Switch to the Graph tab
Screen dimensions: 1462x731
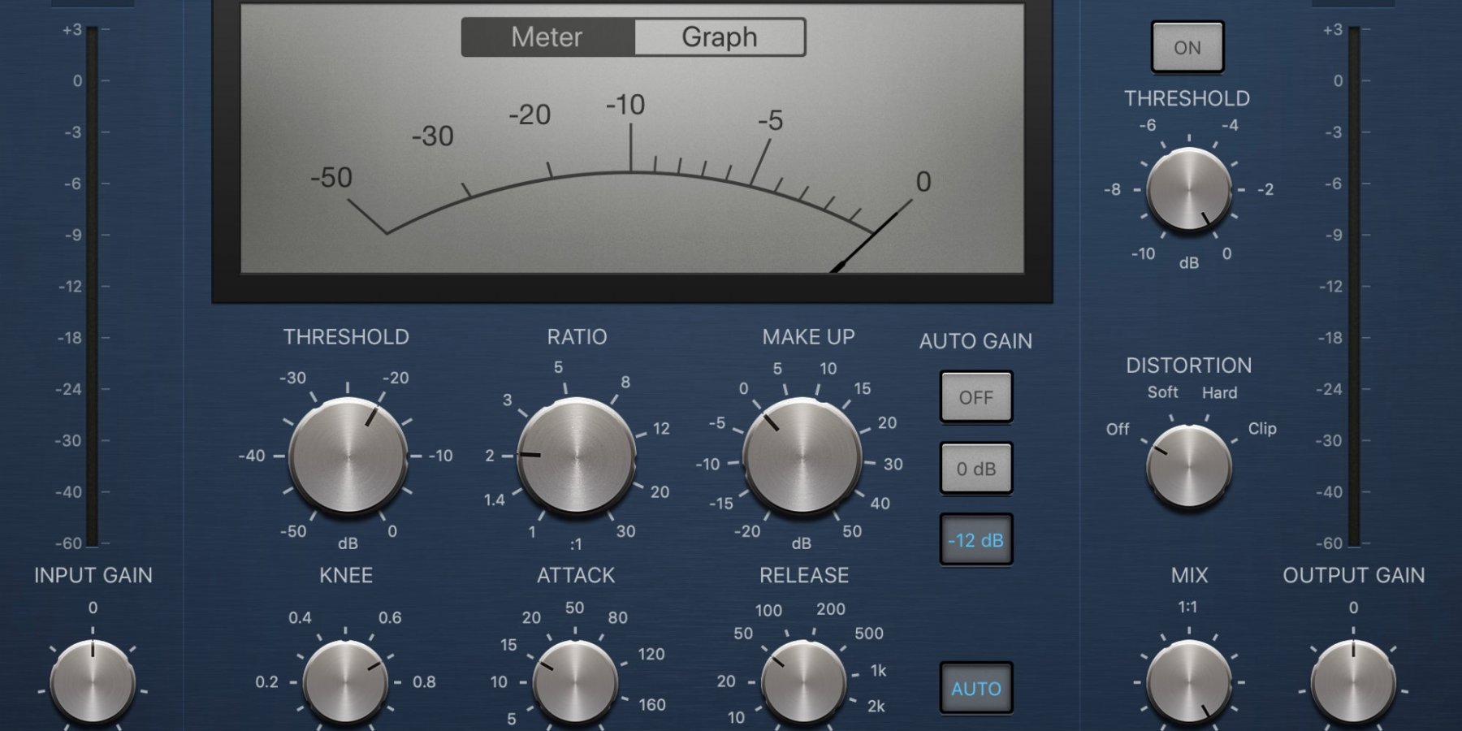tap(719, 37)
